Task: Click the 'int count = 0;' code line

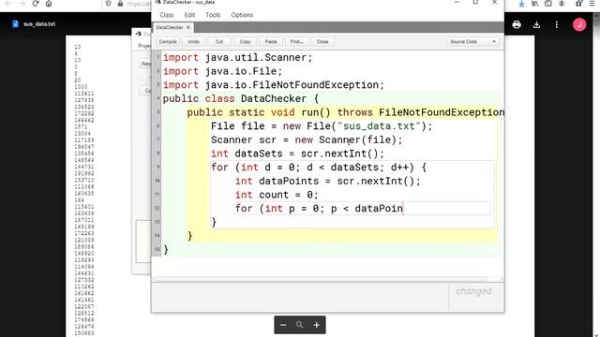Action: 277,195
